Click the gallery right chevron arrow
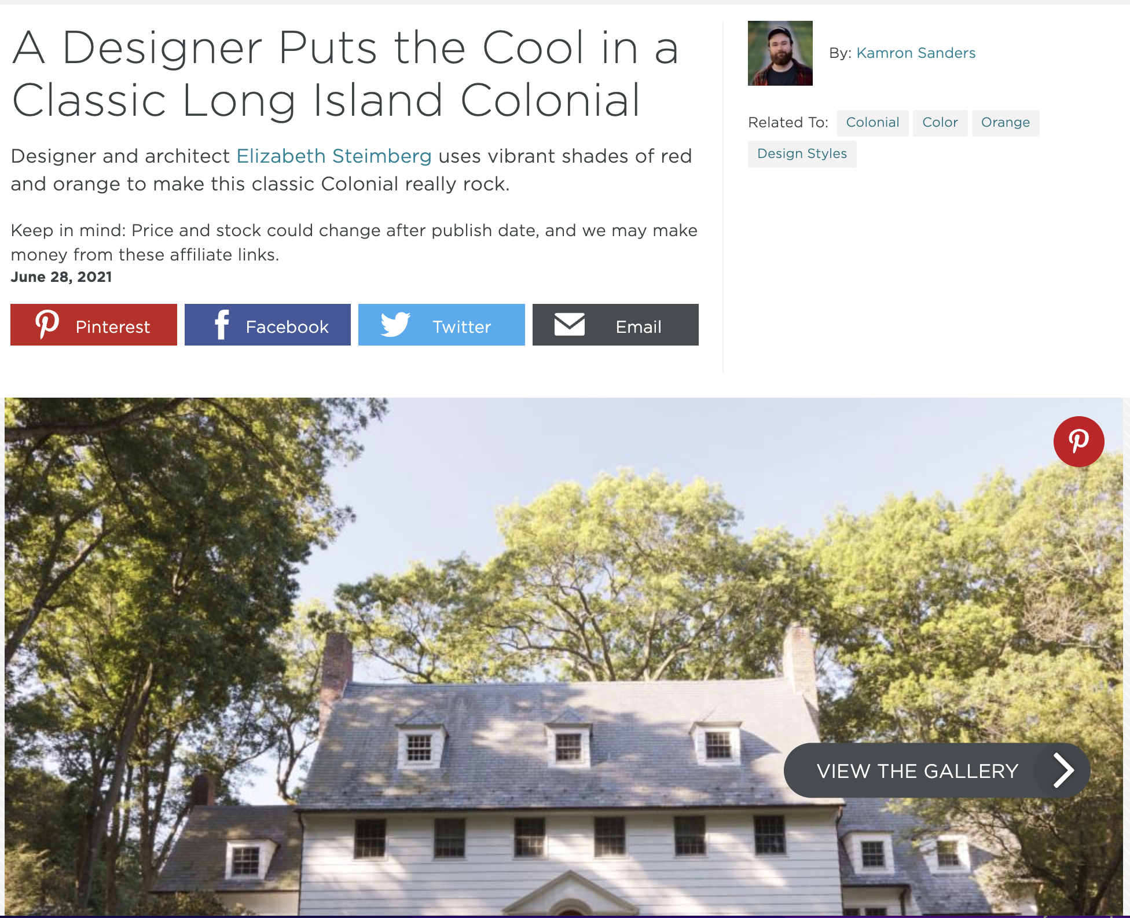The height and width of the screenshot is (918, 1130). pyautogui.click(x=1063, y=770)
